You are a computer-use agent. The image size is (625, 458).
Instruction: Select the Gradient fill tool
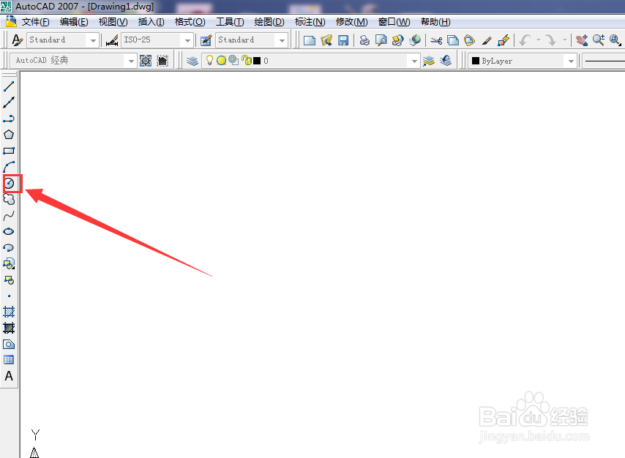click(9, 328)
